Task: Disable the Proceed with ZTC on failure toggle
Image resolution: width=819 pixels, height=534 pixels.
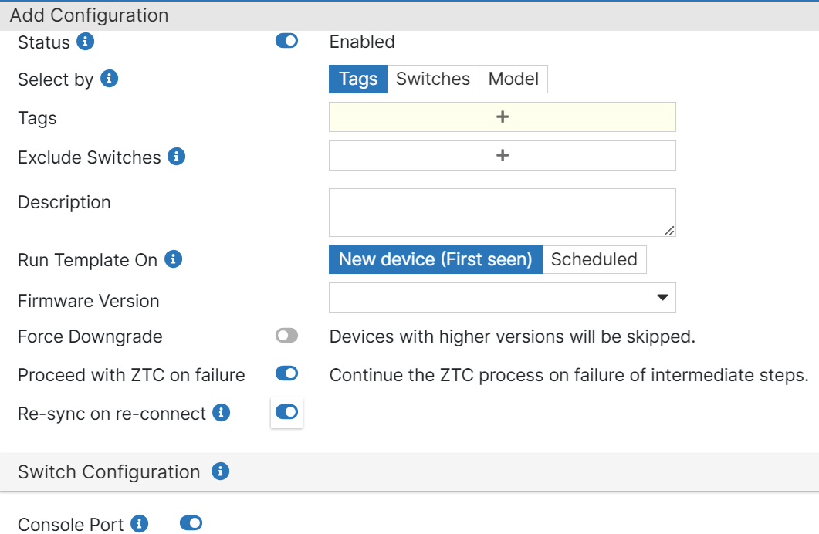Action: point(286,374)
